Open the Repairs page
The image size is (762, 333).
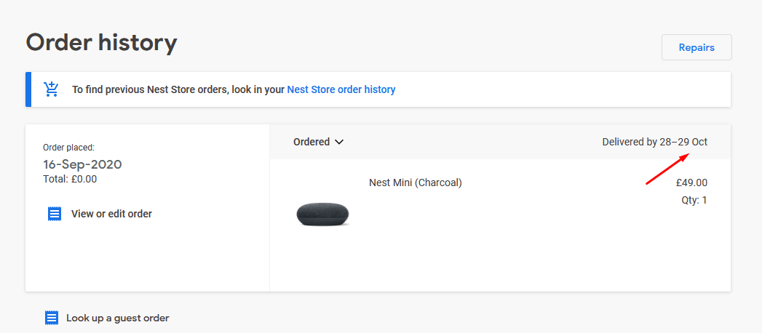coord(696,47)
